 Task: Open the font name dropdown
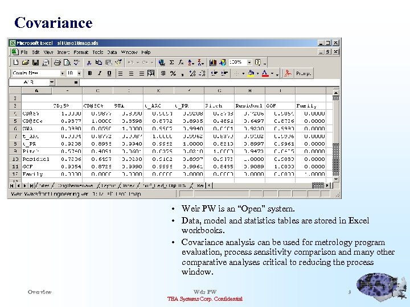click(x=62, y=73)
